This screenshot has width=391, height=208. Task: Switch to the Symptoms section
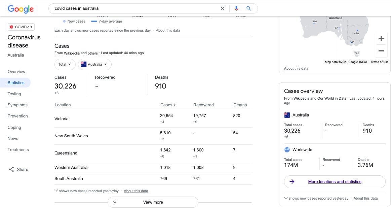tap(17, 105)
